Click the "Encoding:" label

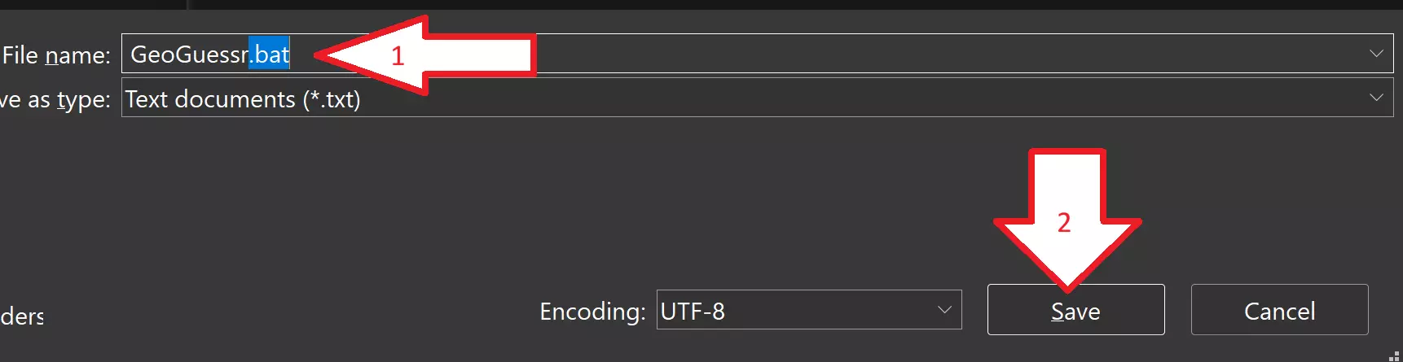coord(592,311)
